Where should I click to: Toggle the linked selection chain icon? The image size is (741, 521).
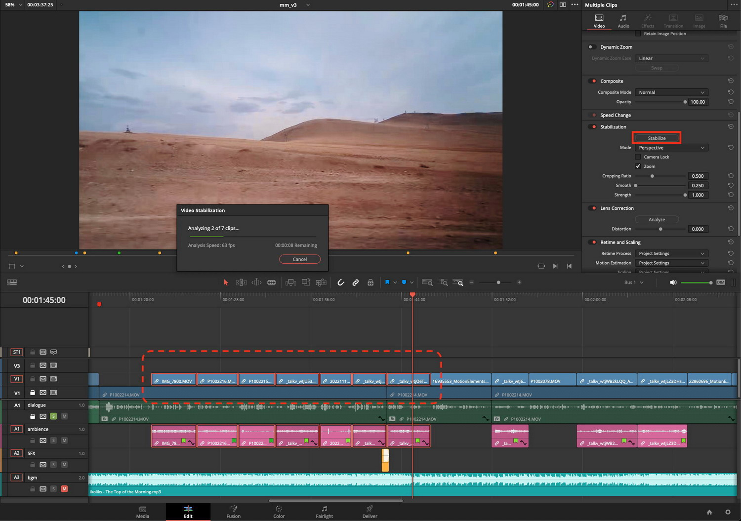click(x=356, y=282)
